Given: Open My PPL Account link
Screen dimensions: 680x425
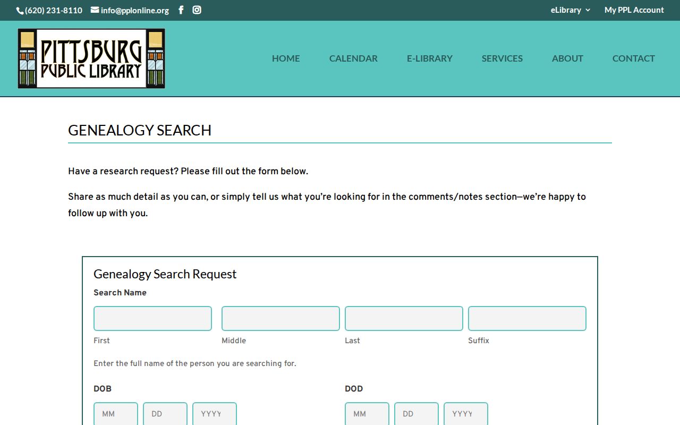Looking at the screenshot, I should point(634,10).
